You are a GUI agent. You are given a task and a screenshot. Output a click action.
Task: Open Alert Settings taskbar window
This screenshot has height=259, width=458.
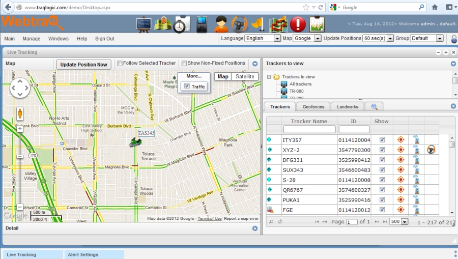[94, 254]
